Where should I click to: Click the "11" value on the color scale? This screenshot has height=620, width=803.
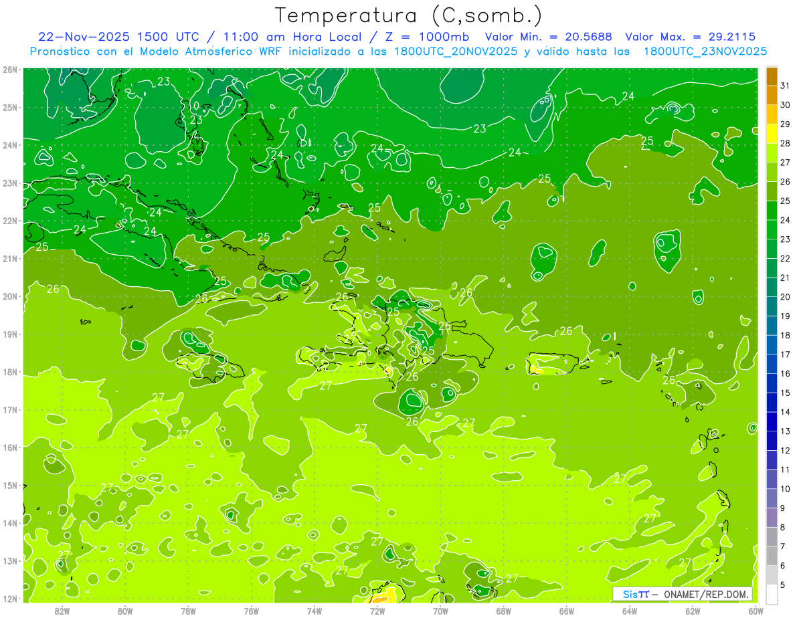click(785, 470)
